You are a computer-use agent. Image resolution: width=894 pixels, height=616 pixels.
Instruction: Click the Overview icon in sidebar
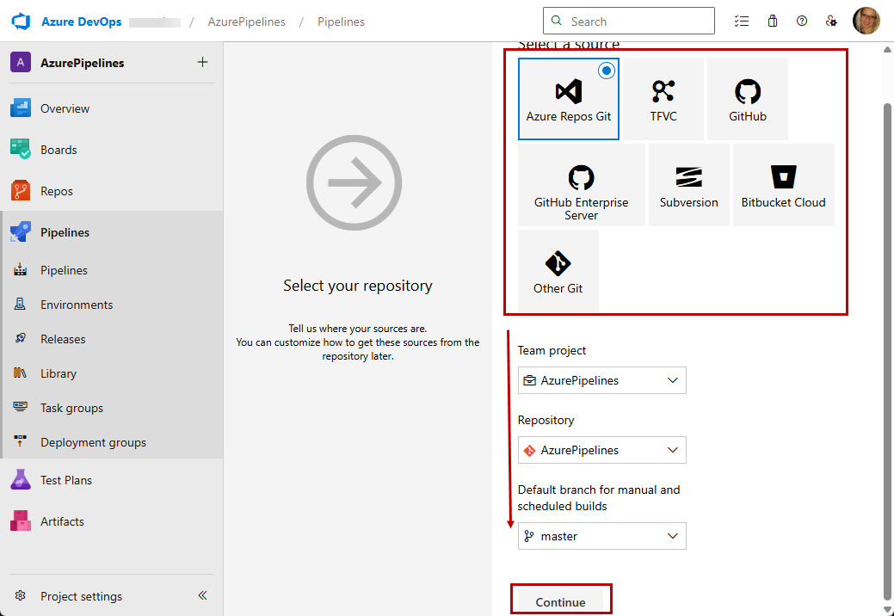click(x=21, y=108)
